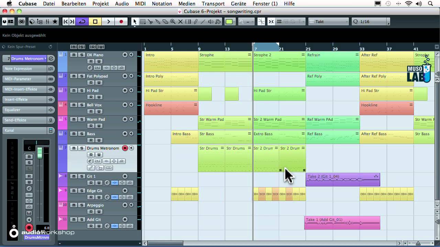
Task: Open the 1/16 quantize preset dropdown
Action: tap(371, 22)
